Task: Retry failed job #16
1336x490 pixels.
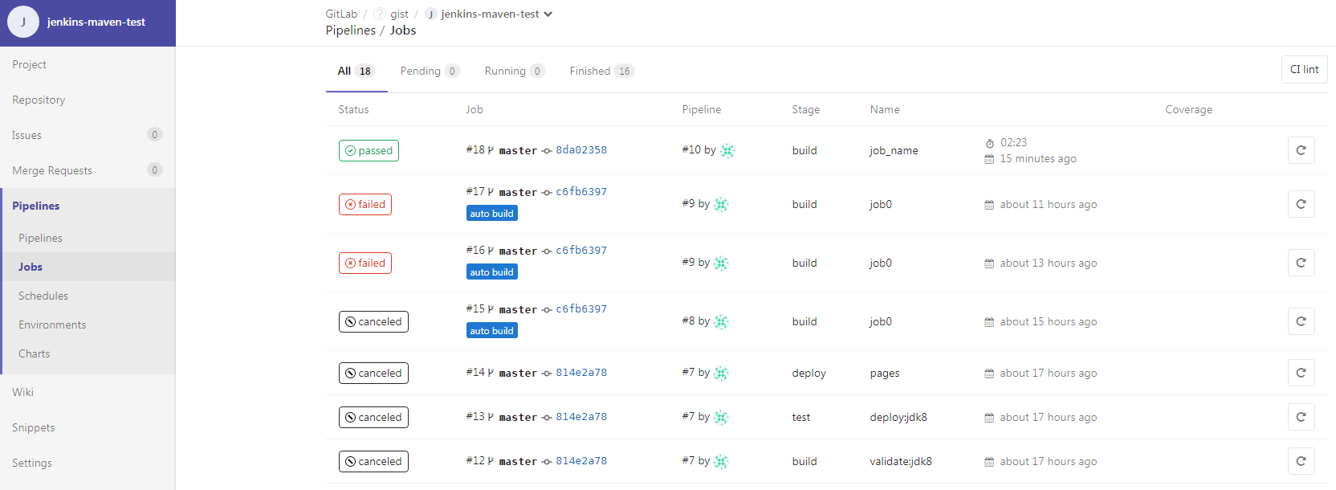Action: (x=1301, y=263)
